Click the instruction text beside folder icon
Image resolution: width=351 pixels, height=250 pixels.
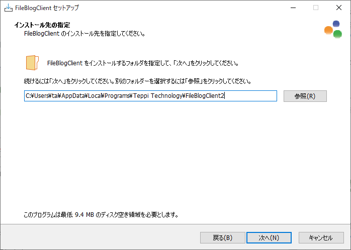[x=142, y=64]
